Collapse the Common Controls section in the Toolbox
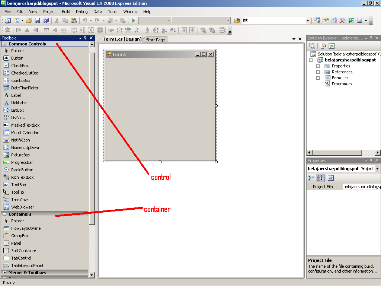This screenshot has height=286, width=381. pos(4,44)
